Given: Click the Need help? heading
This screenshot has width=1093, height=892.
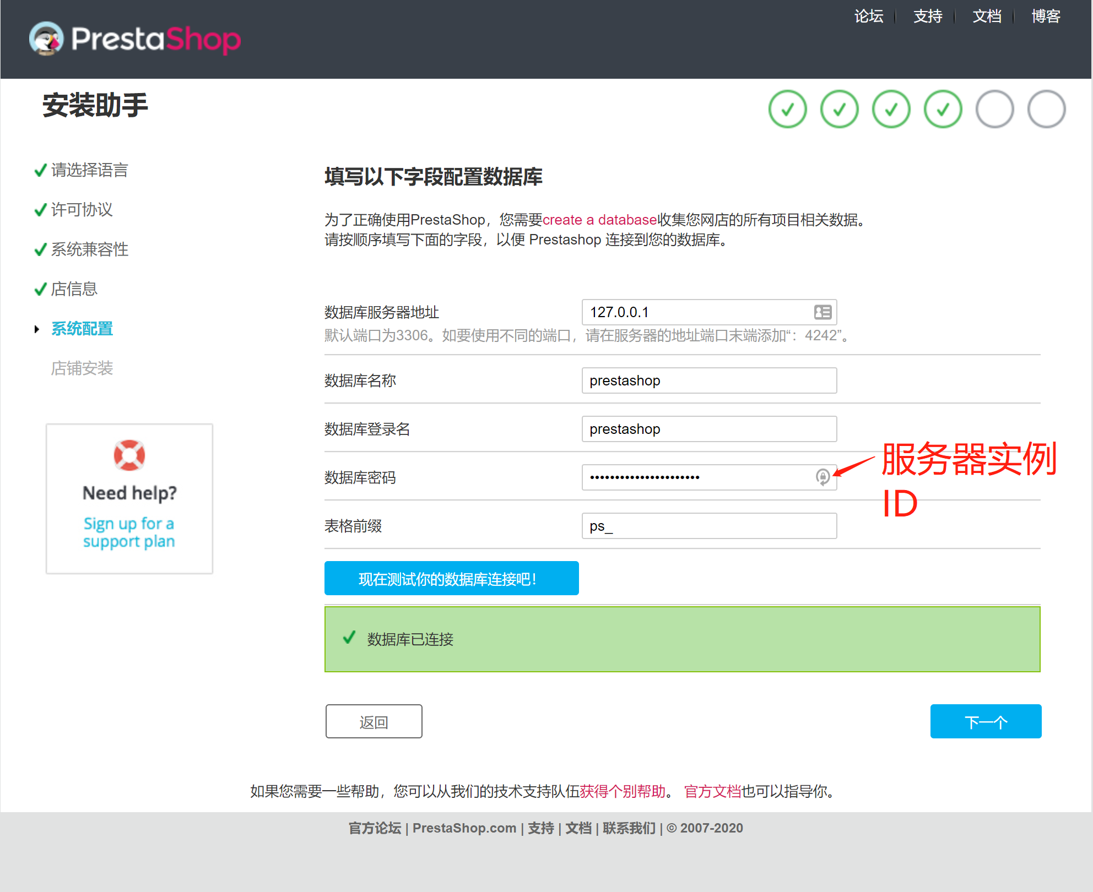Looking at the screenshot, I should (x=129, y=493).
